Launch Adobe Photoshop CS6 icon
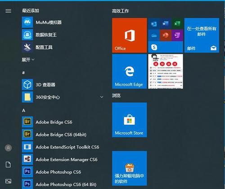This screenshot has width=225, height=189. point(27,172)
